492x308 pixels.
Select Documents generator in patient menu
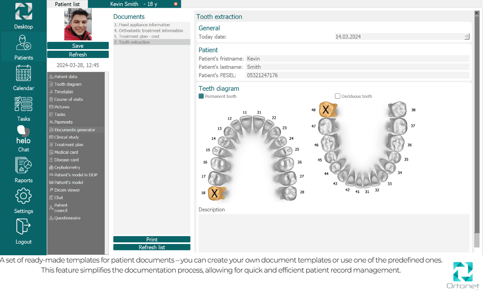(x=75, y=130)
